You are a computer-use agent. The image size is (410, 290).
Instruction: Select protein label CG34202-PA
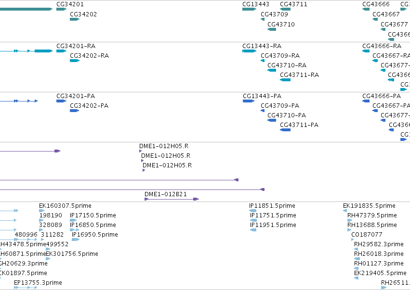(89, 106)
